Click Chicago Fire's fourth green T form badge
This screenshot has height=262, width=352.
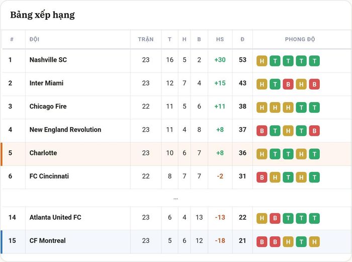tap(301, 108)
